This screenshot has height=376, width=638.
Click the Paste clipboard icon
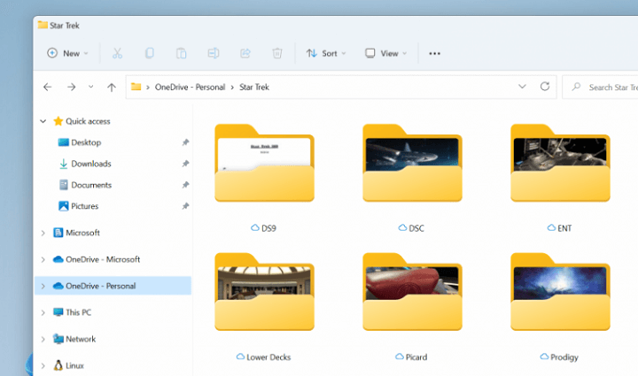click(181, 53)
